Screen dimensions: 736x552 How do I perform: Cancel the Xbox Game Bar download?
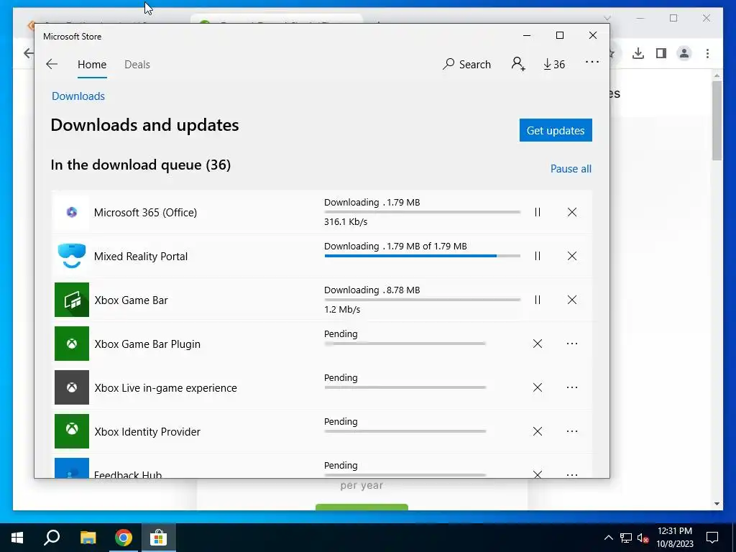(571, 300)
